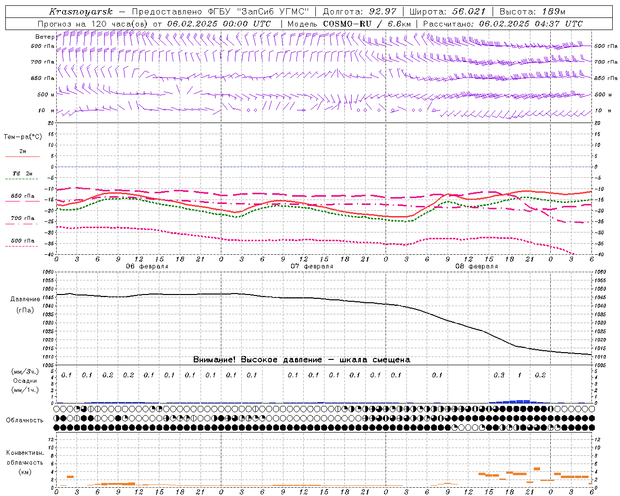Screen dimensions: 620x496
Task: Click the Высота: 189м header value
Action: pos(532,12)
